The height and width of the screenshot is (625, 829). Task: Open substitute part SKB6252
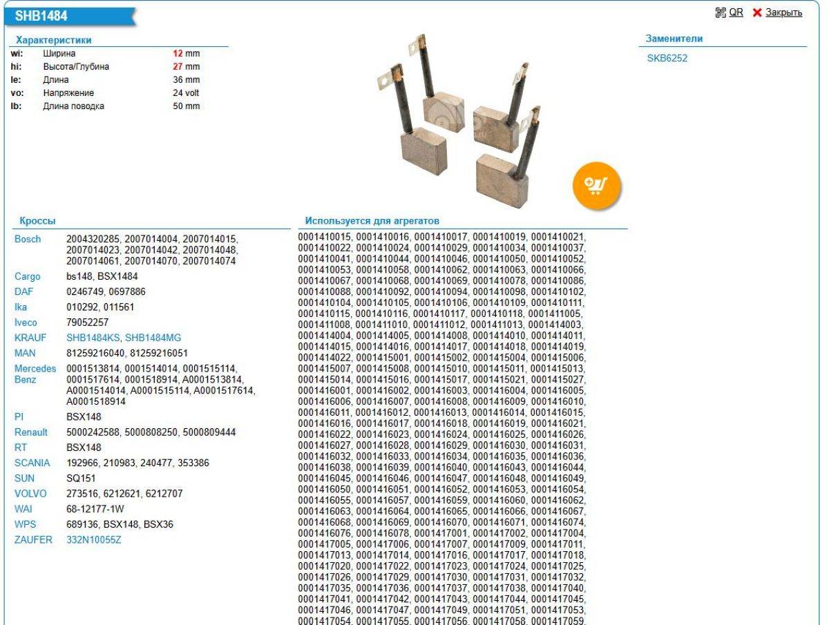(x=667, y=58)
